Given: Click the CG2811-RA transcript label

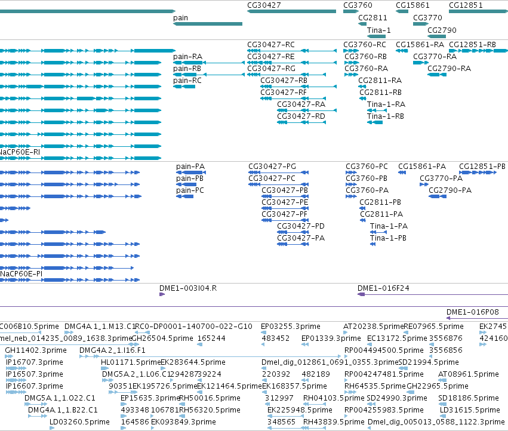Looking at the screenshot, I should 380,81.
